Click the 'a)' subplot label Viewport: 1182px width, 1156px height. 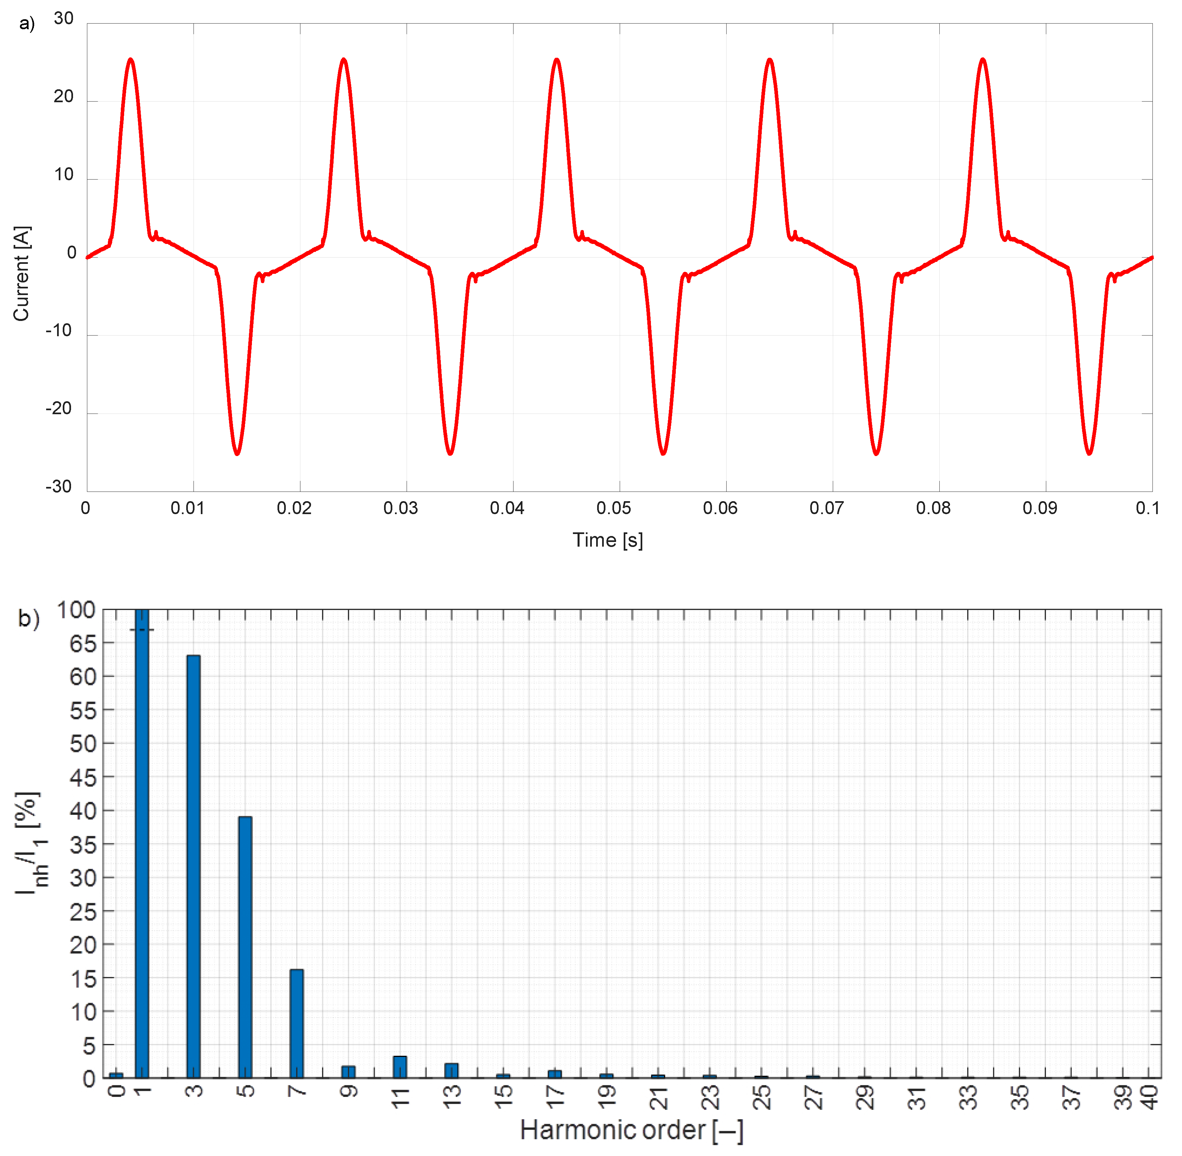[27, 24]
